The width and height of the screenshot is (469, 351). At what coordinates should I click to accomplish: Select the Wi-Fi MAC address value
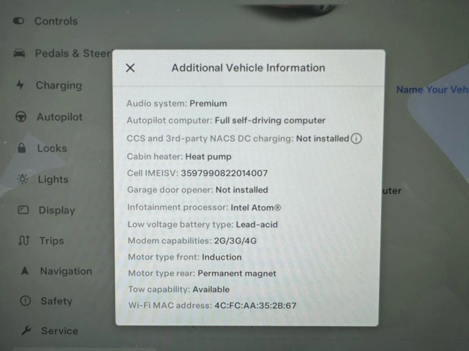tap(255, 305)
